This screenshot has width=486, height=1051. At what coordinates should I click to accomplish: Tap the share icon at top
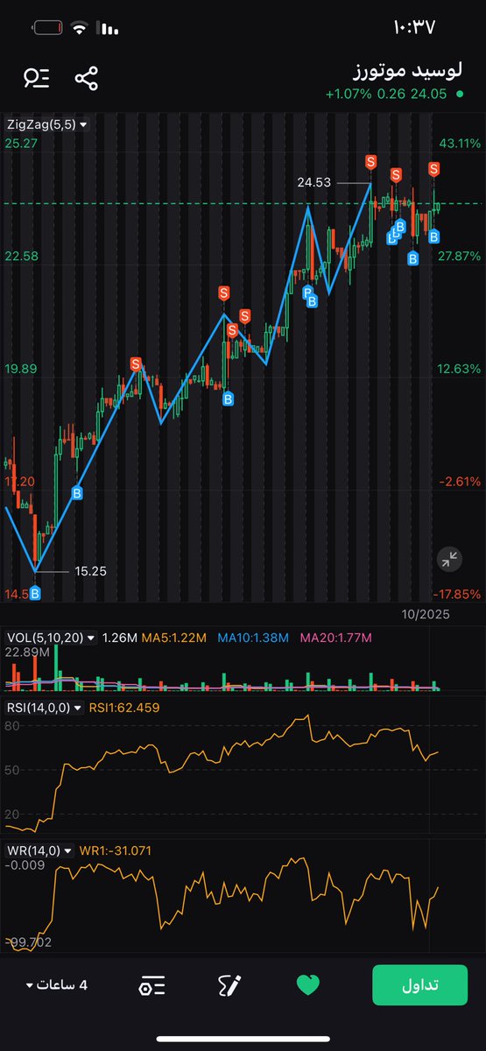point(86,78)
